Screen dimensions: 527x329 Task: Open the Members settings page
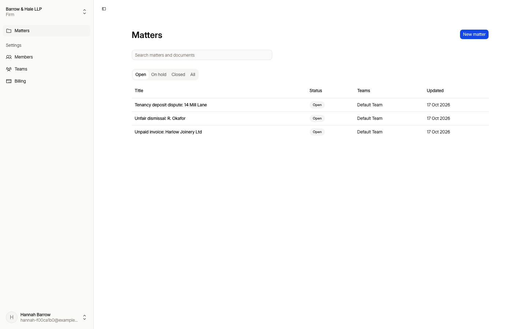coord(46,57)
